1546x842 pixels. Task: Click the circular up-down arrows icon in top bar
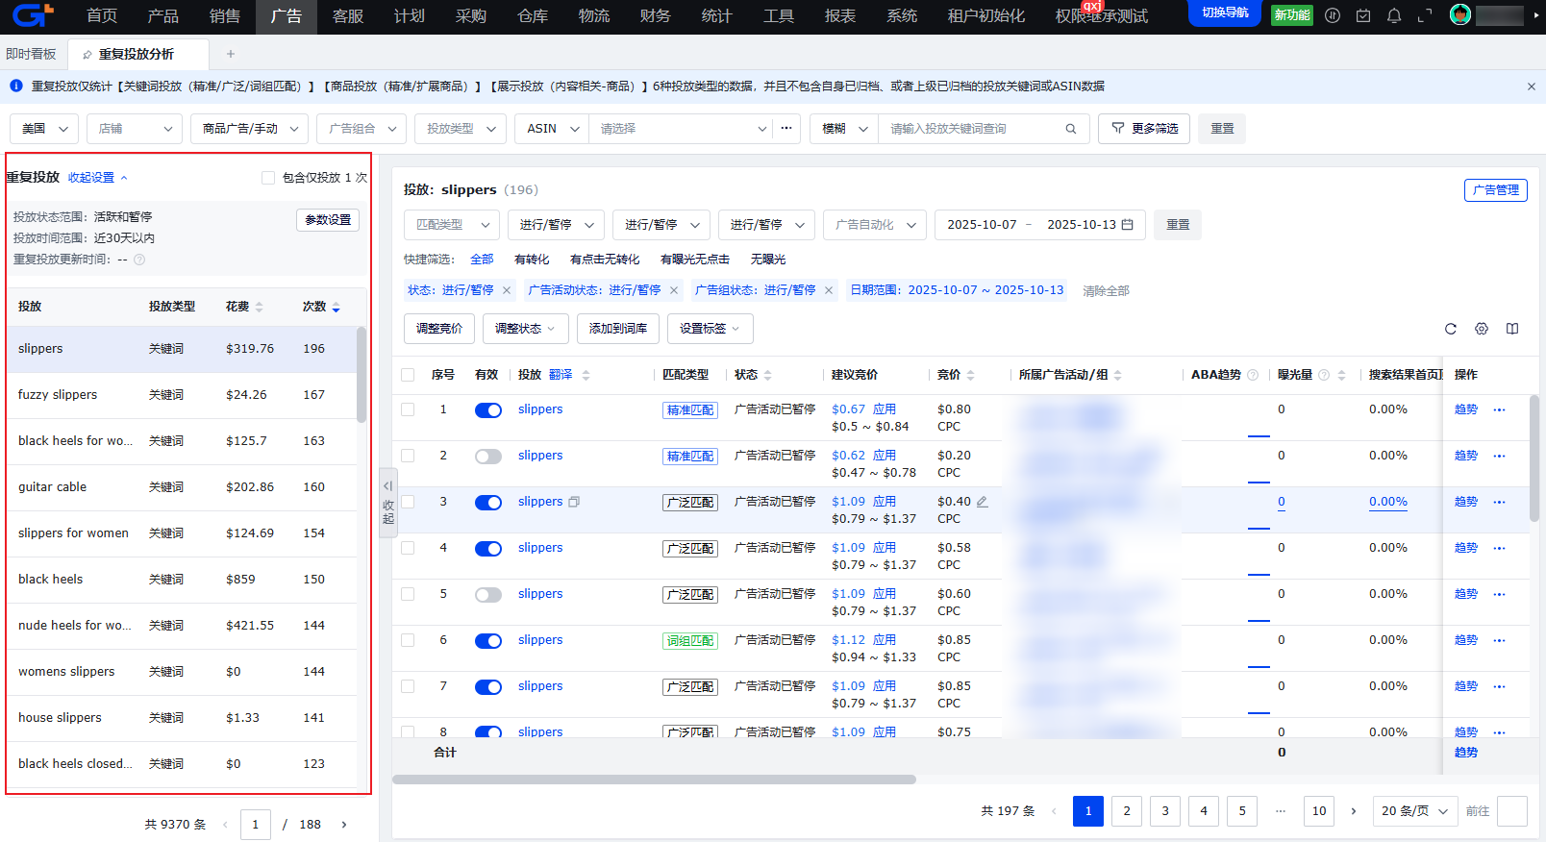point(1333,15)
